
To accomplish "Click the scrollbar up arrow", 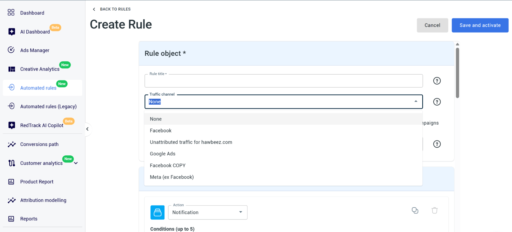I will [457, 44].
